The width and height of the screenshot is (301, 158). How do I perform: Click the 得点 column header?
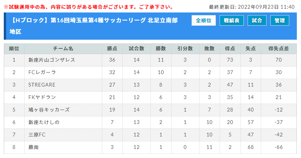(230, 49)
